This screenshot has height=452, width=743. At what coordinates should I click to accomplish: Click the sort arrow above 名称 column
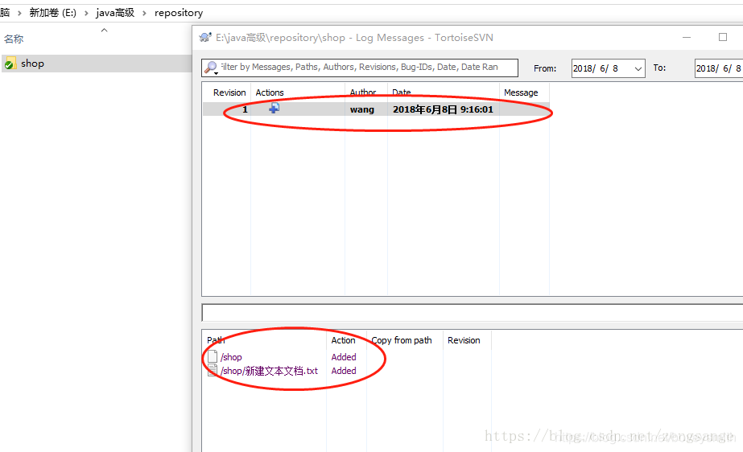[x=105, y=31]
